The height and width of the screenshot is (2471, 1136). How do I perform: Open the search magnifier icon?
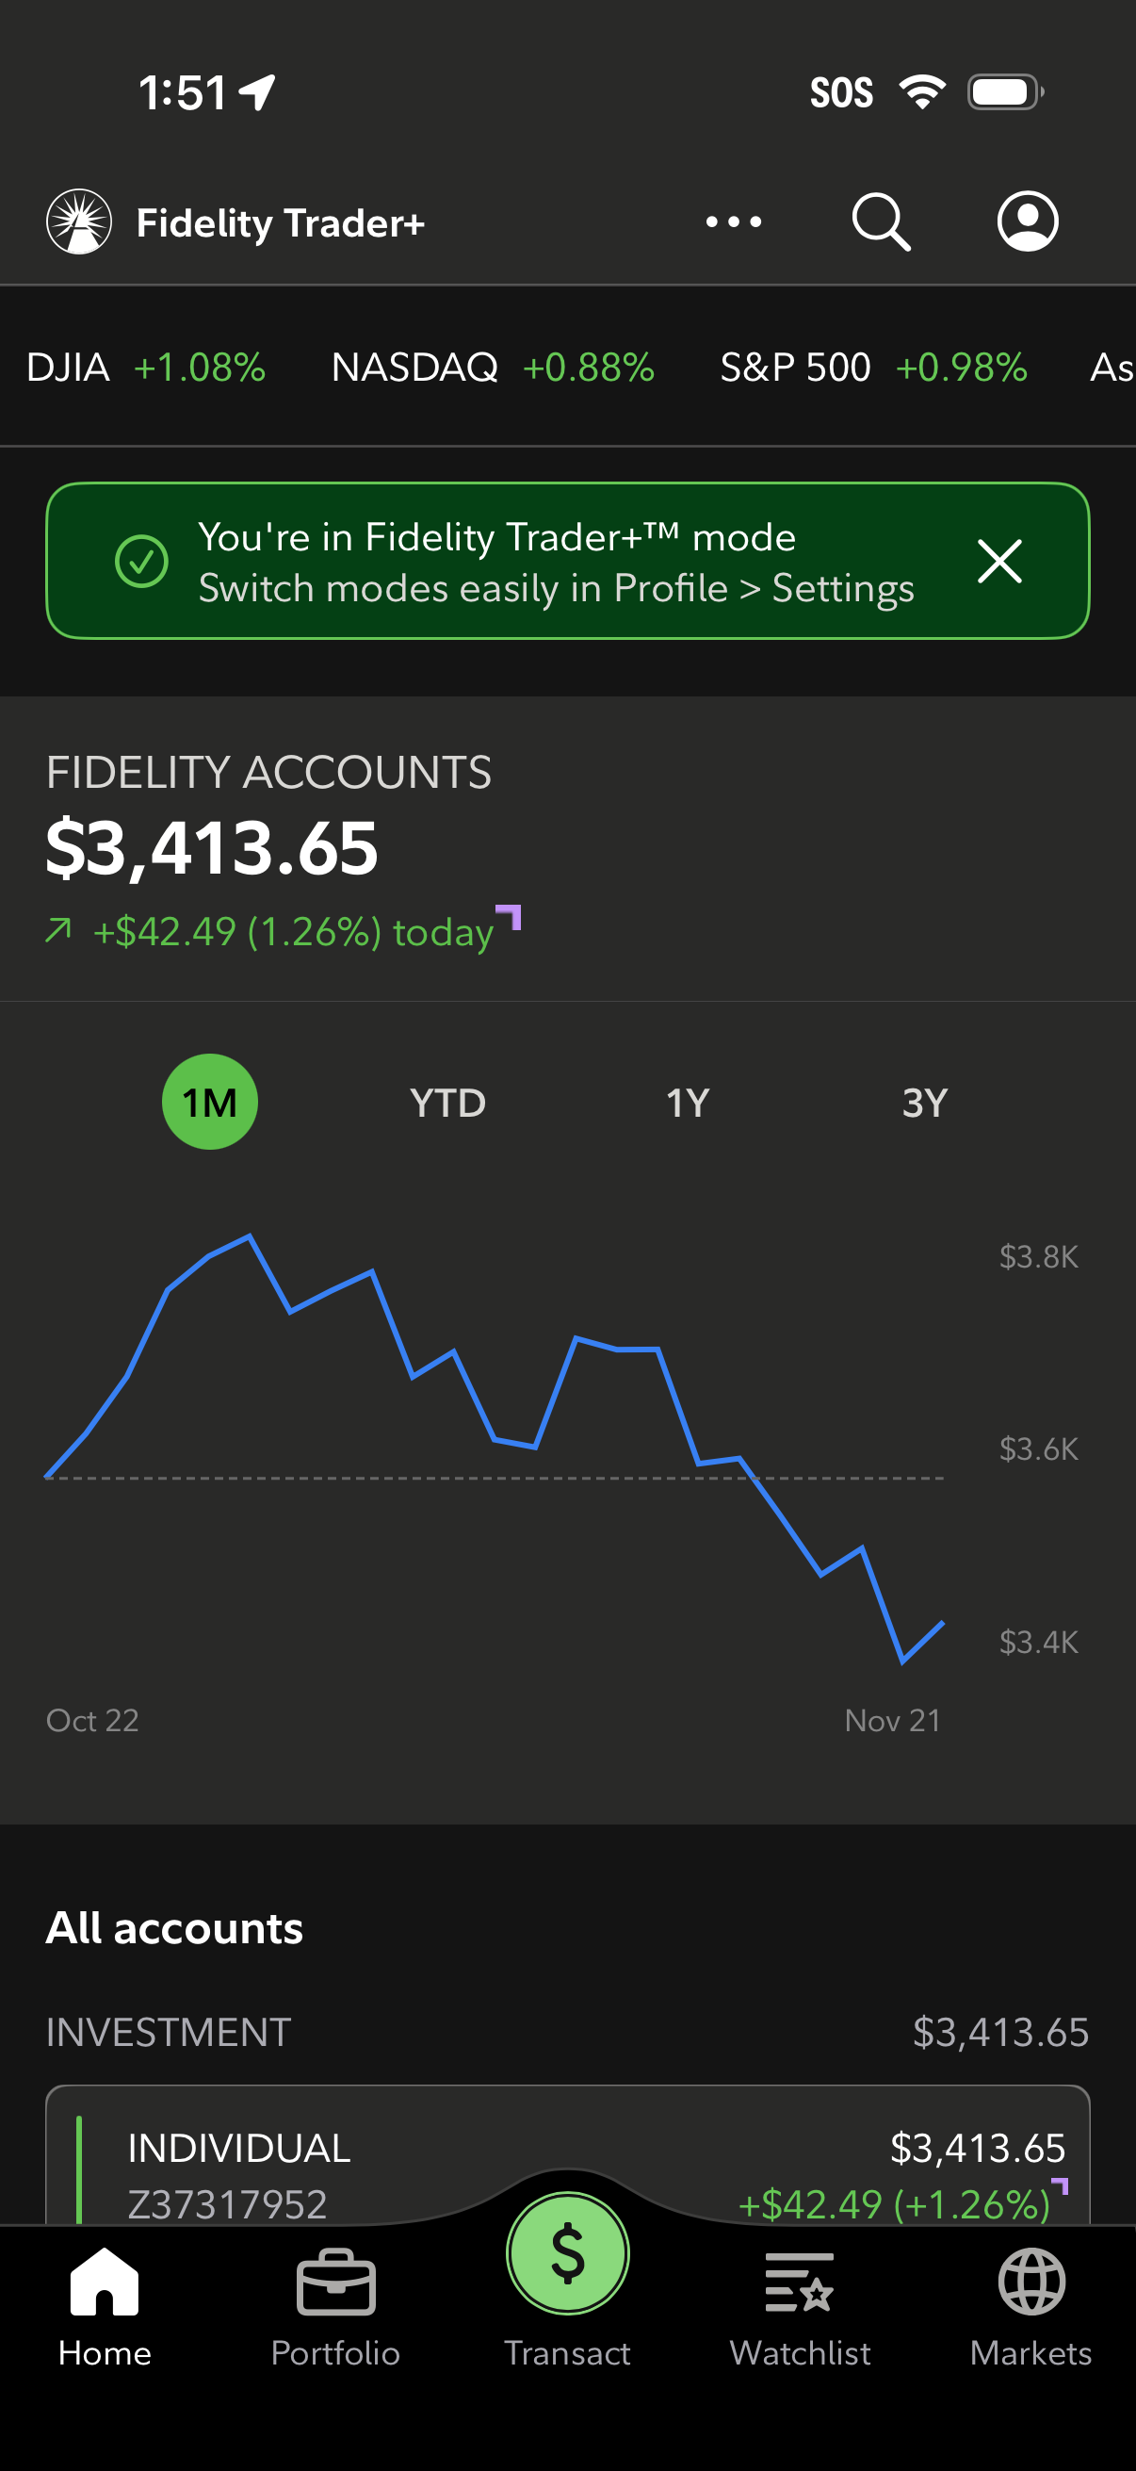[x=880, y=221]
